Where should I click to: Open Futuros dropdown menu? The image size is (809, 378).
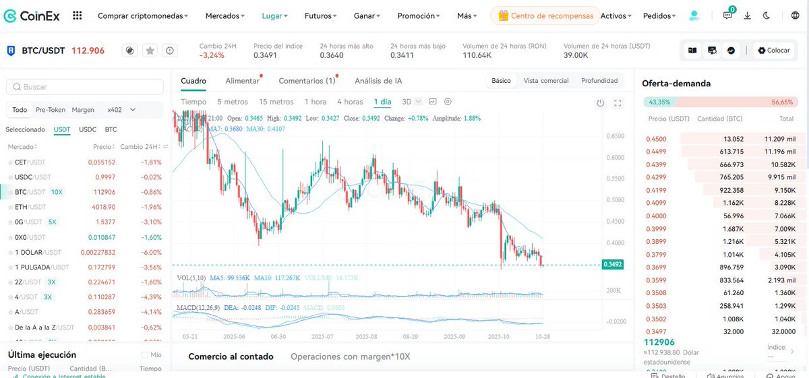coord(321,15)
